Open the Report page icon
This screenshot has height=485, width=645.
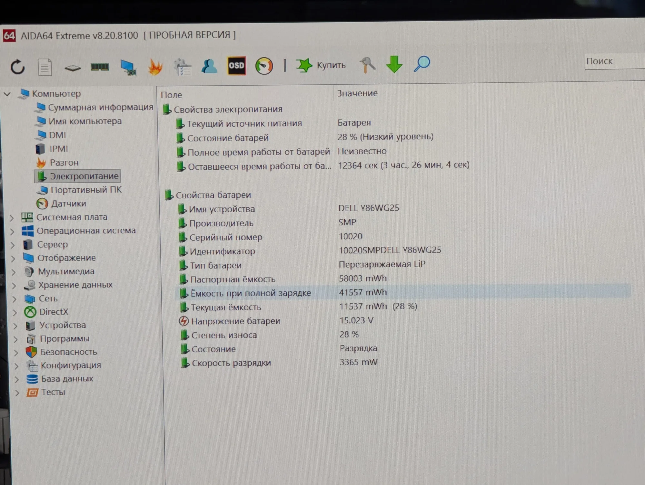point(45,67)
